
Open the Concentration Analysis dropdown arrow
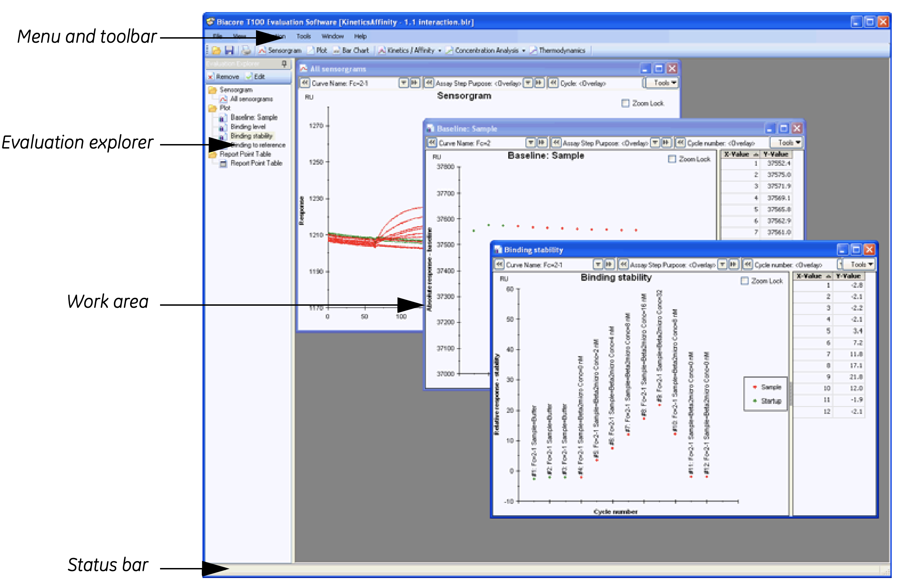[524, 51]
